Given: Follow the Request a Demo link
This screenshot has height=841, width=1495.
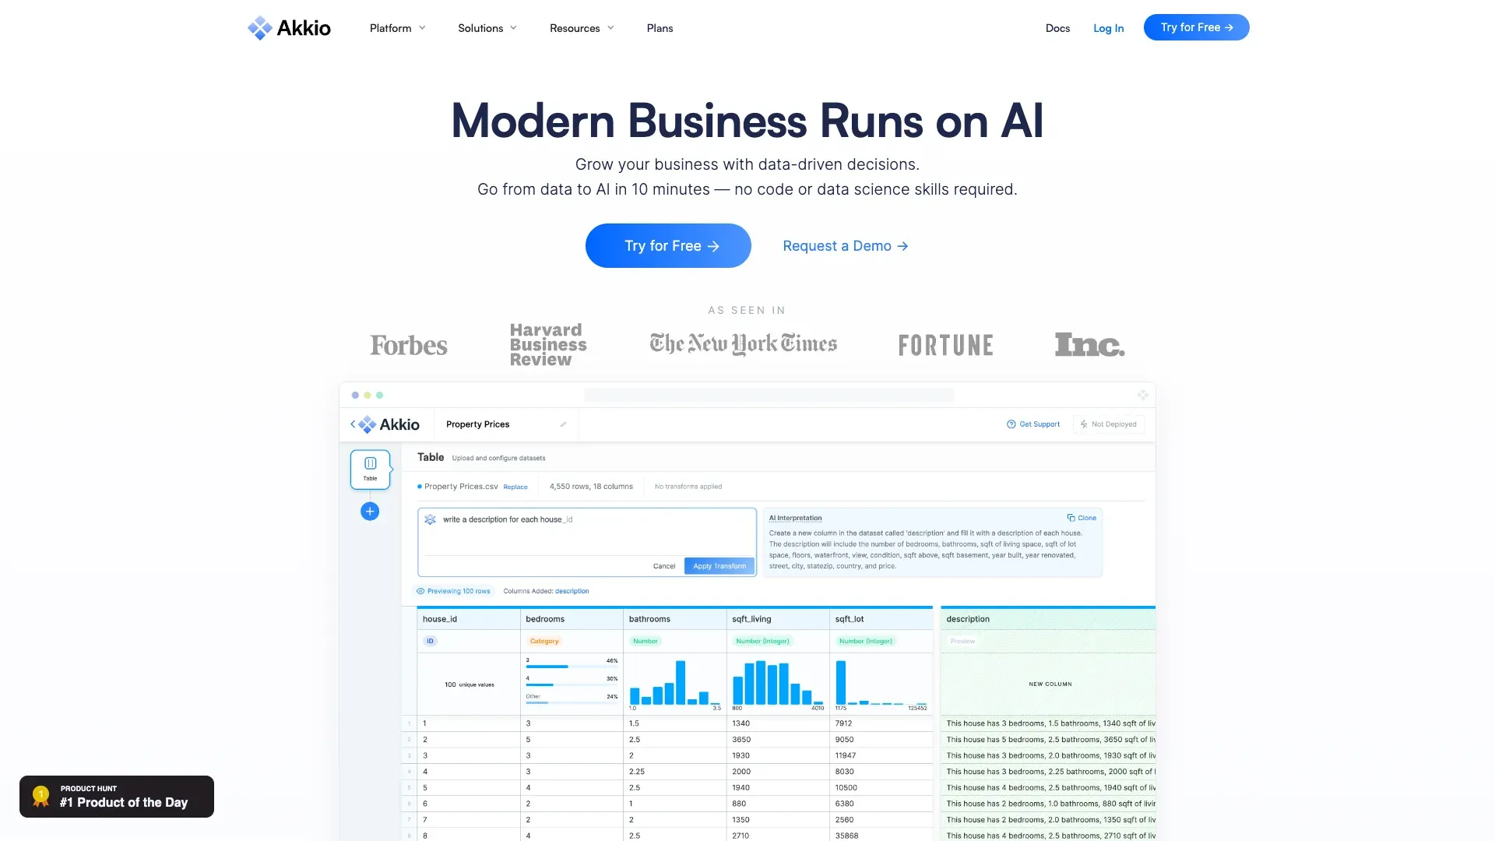Looking at the screenshot, I should tap(846, 246).
